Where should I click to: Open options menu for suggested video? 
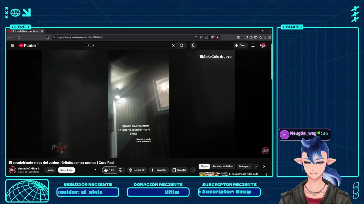[x=267, y=174]
